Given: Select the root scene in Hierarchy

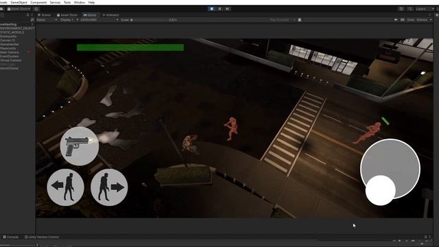Looking at the screenshot, I should coord(8,25).
